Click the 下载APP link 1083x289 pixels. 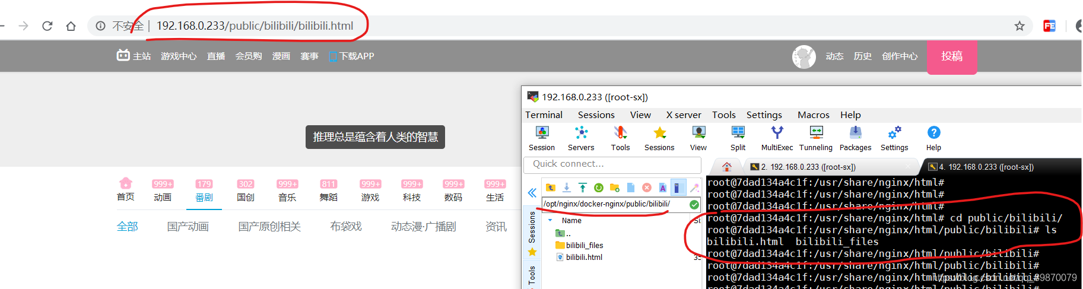click(x=352, y=56)
